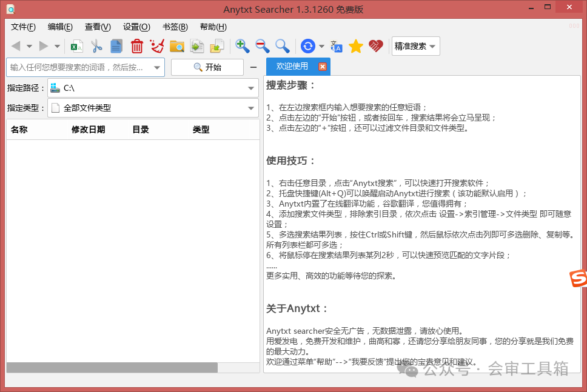Viewport: 587px width, 392px height.
Task: Click the red broom clean icon
Action: coord(157,46)
